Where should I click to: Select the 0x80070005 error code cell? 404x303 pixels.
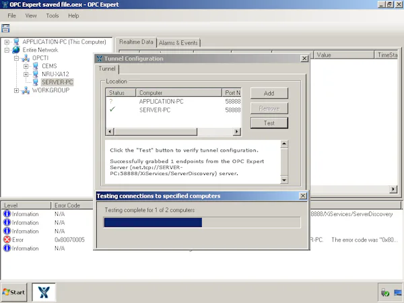tap(69, 240)
